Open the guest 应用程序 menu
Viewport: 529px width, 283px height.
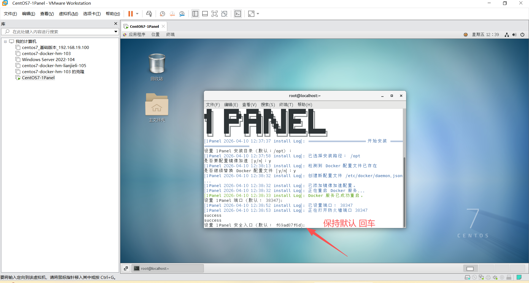tap(134, 35)
